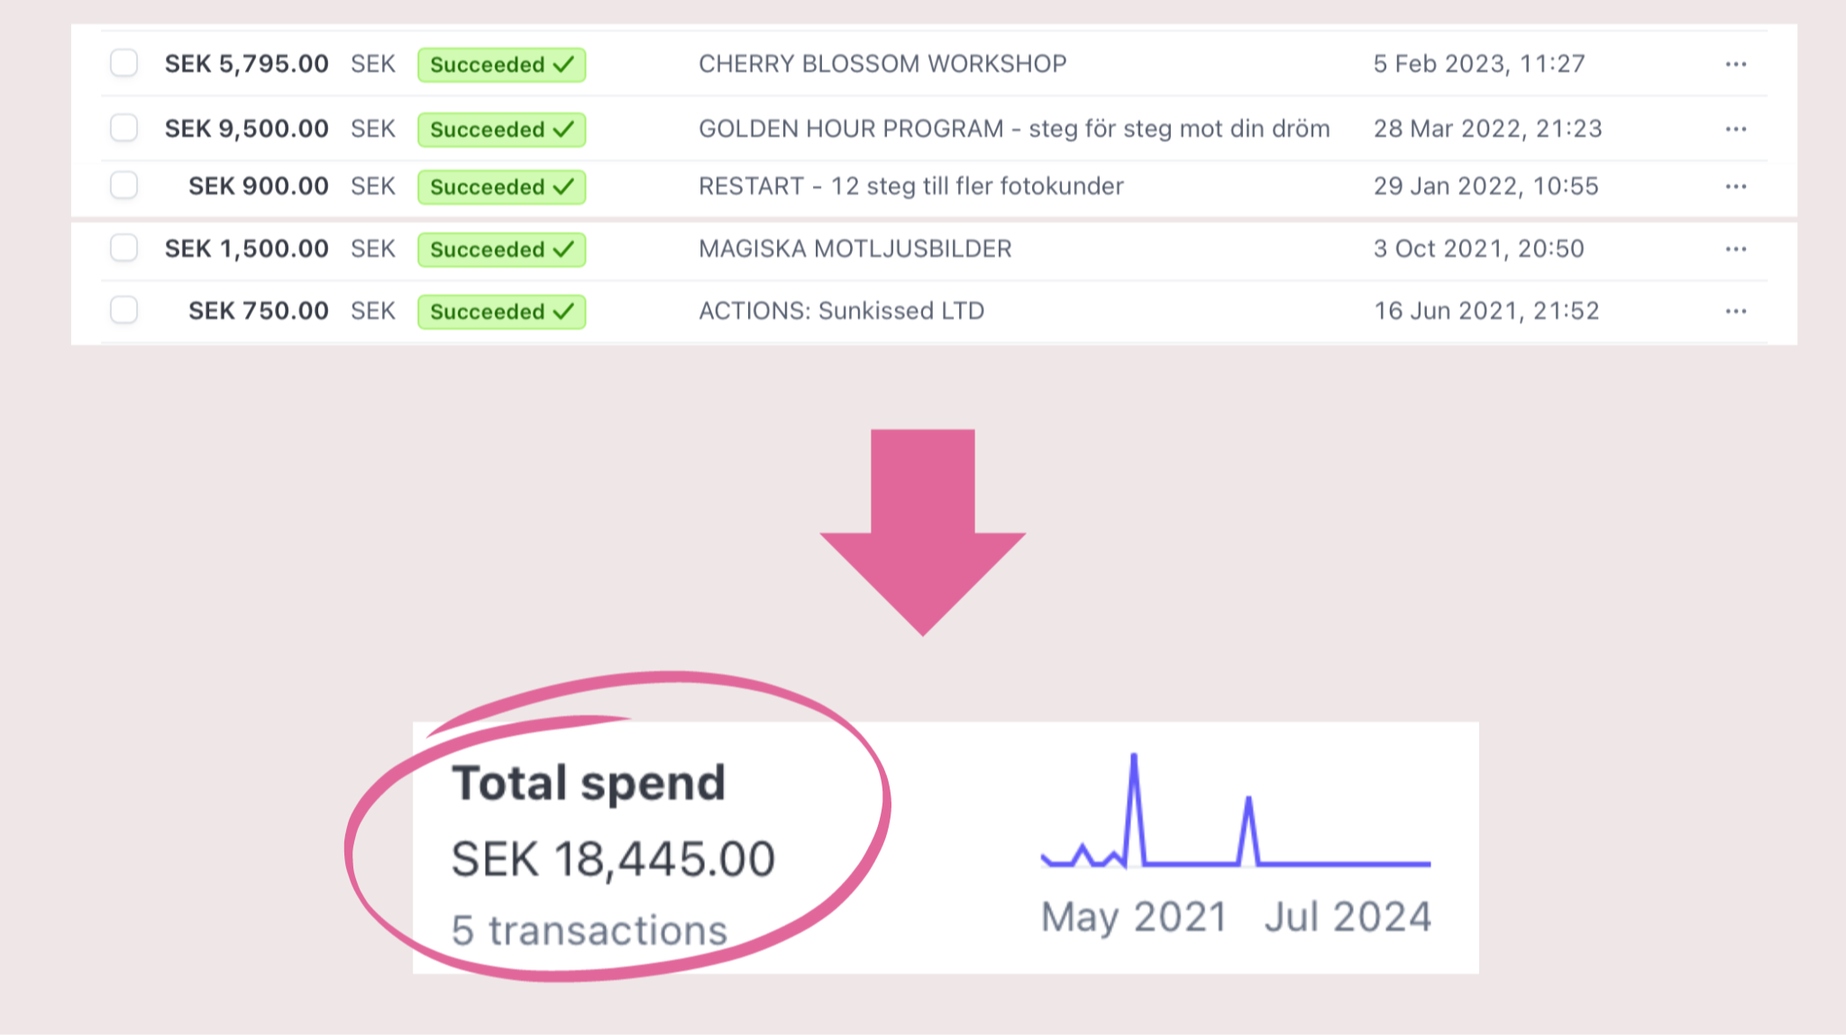
Task: Tick the checkbox for SEK 9,500.00 payment
Action: tap(123, 128)
